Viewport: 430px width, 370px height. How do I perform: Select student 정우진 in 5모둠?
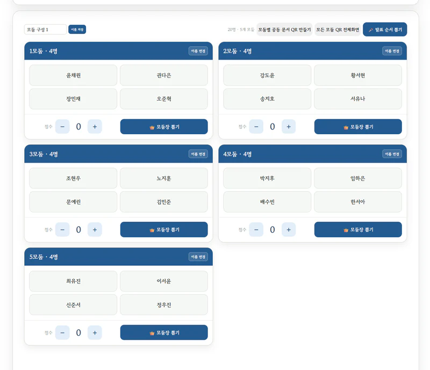click(x=164, y=305)
